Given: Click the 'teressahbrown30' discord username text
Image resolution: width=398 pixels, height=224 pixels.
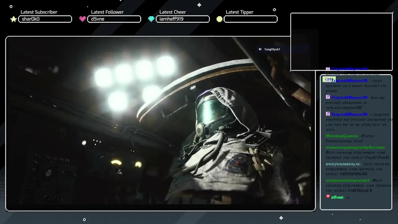Looking at the screenshot, I should click(344, 108).
